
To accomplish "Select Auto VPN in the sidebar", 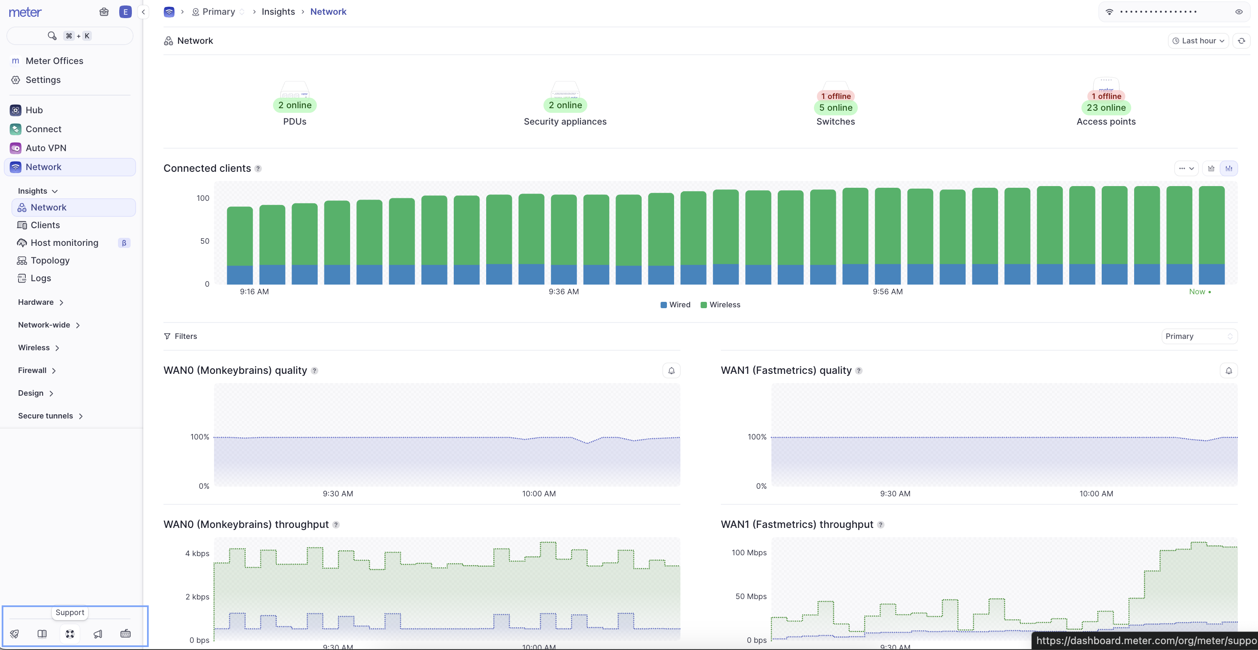I will point(46,148).
